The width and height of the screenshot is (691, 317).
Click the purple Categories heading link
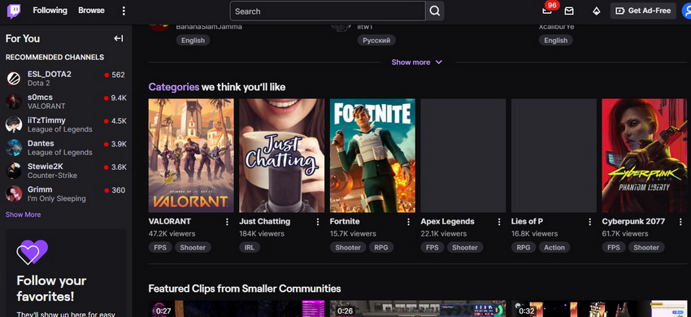pyautogui.click(x=174, y=87)
